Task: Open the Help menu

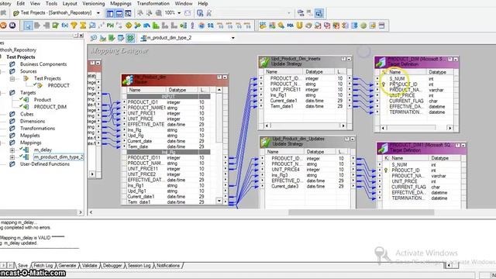Action: (203, 3)
